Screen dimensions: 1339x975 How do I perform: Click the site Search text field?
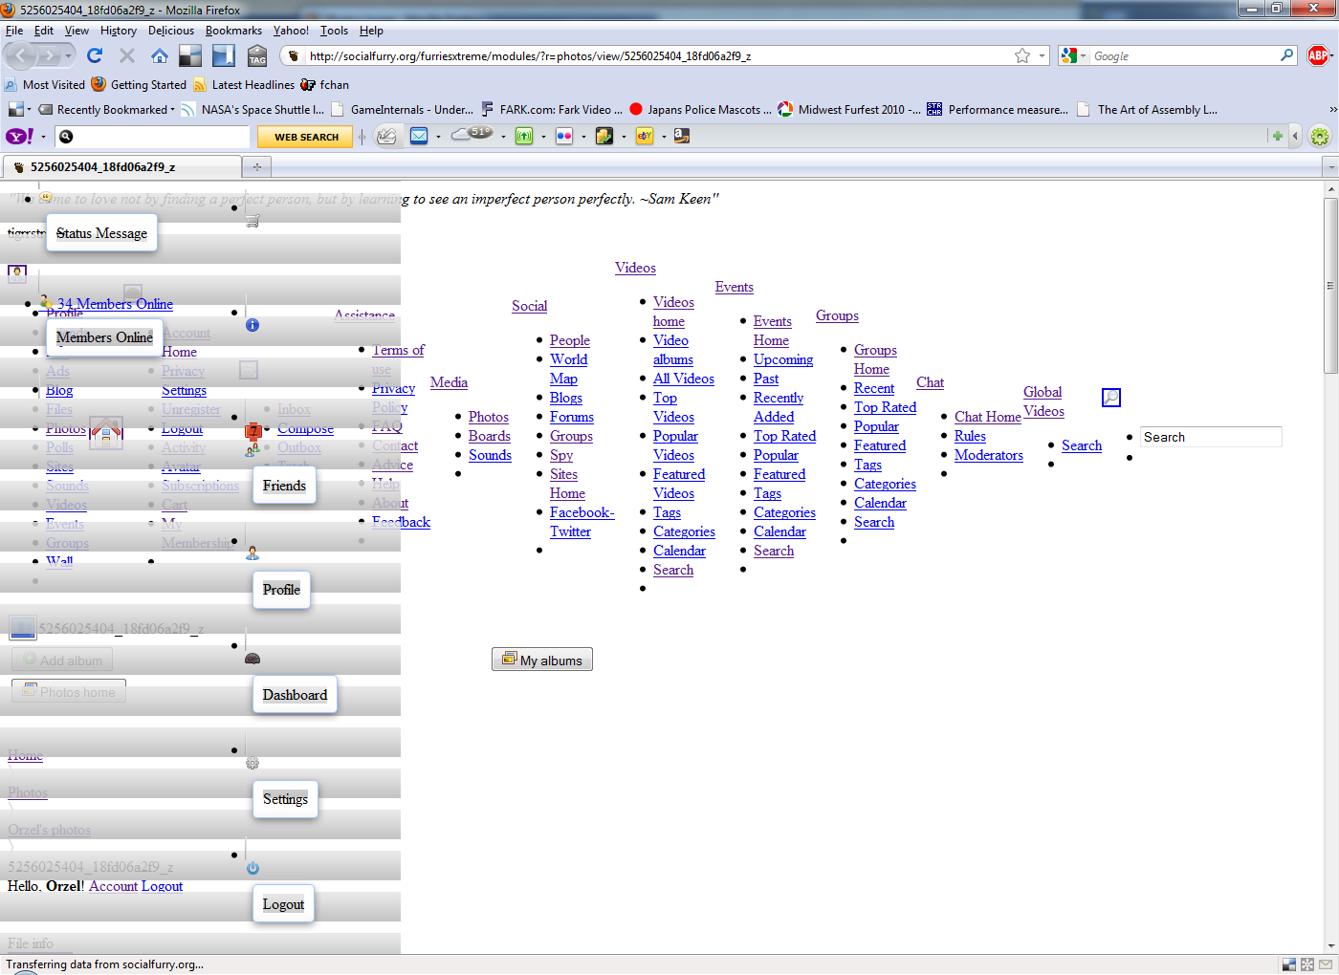coord(1210,437)
